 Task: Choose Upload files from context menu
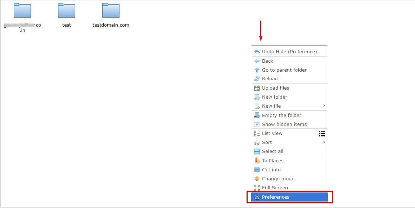point(289,88)
